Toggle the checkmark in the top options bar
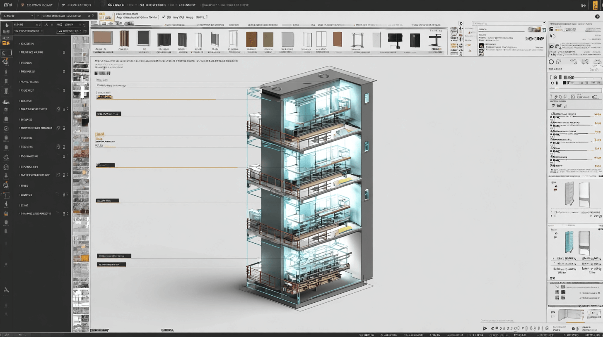 click(164, 17)
